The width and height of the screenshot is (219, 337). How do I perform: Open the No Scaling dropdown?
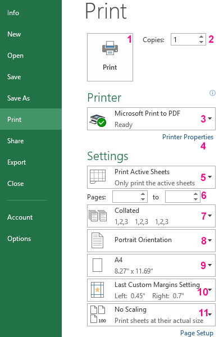click(151, 315)
